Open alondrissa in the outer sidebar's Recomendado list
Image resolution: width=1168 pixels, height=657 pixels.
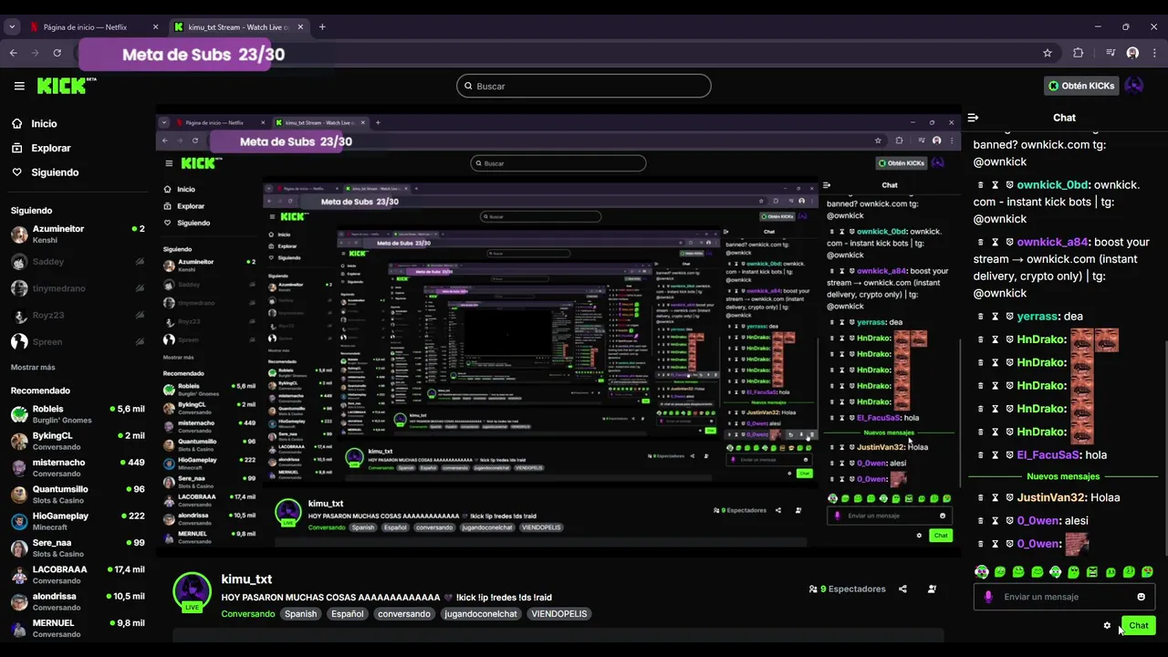coord(78,601)
